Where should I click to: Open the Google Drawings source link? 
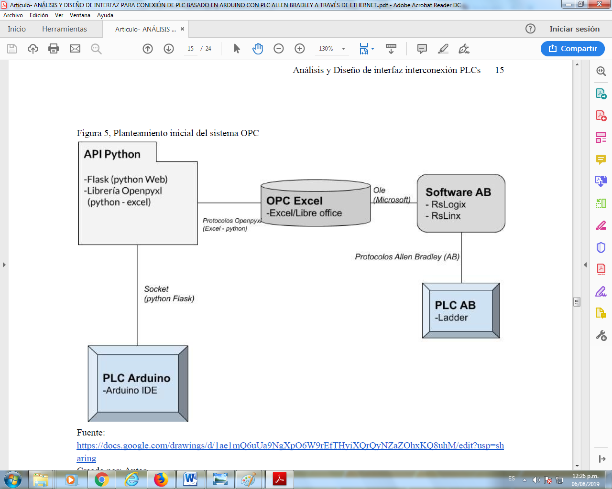(x=290, y=446)
